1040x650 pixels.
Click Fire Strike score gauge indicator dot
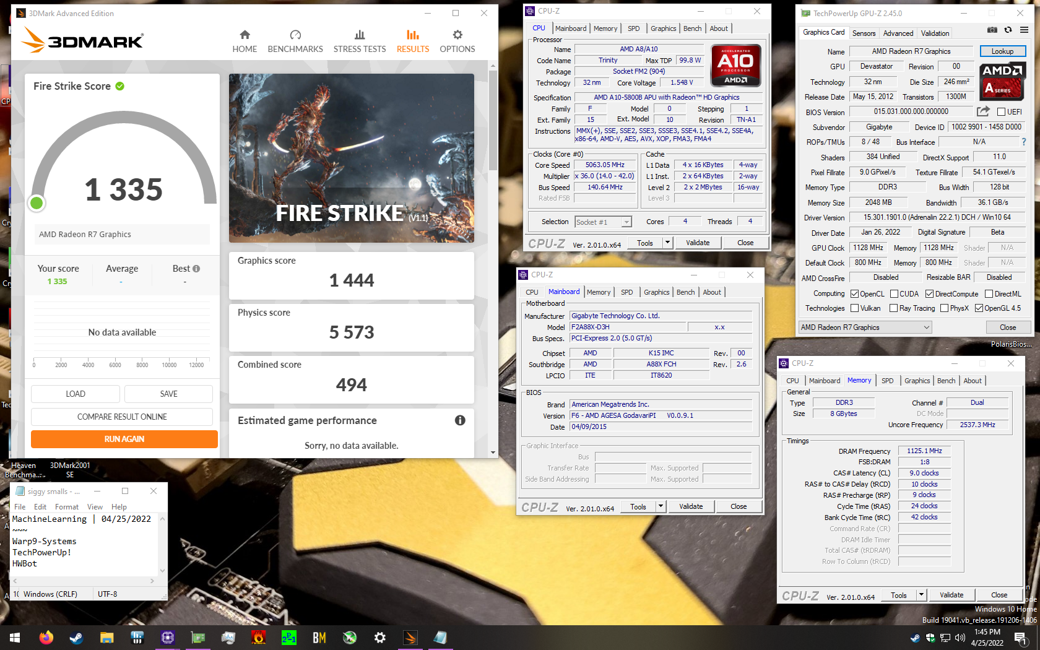pos(37,202)
